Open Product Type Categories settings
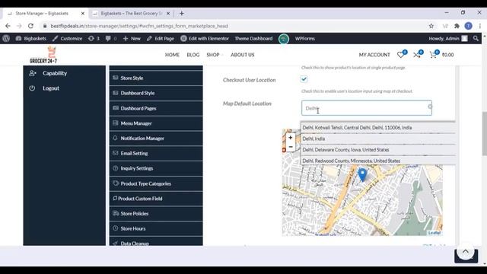 (x=156, y=183)
